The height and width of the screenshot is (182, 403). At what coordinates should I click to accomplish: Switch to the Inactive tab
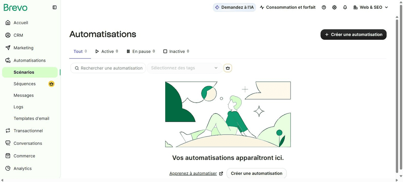[x=176, y=52]
